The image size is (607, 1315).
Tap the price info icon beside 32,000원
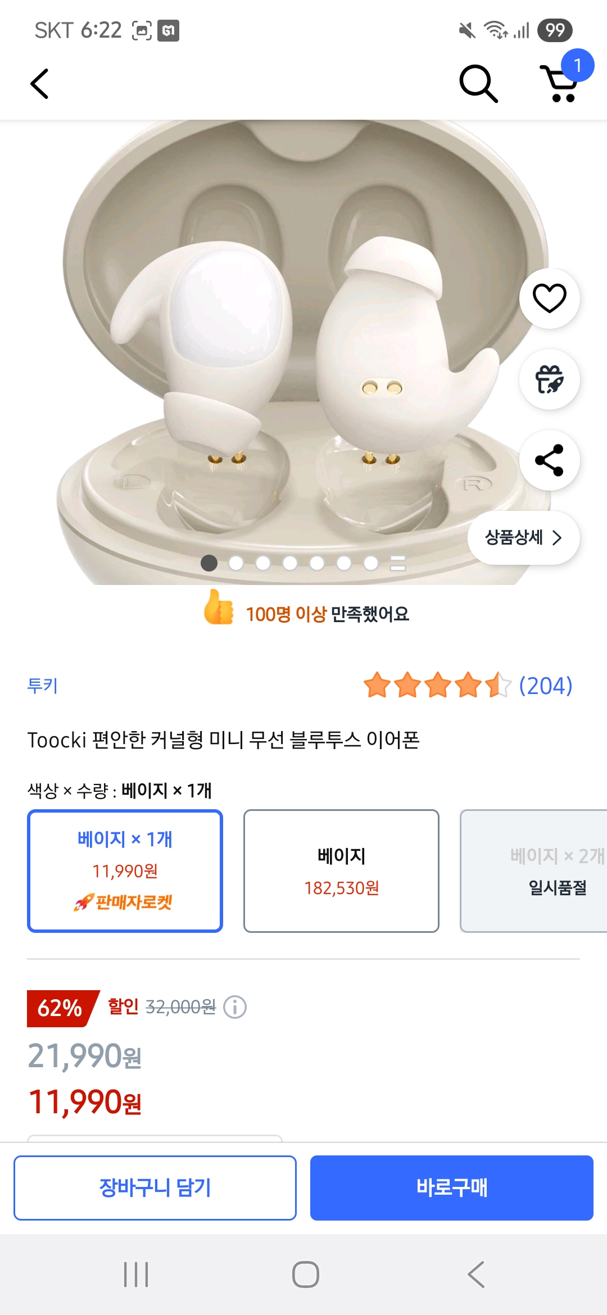235,1007
